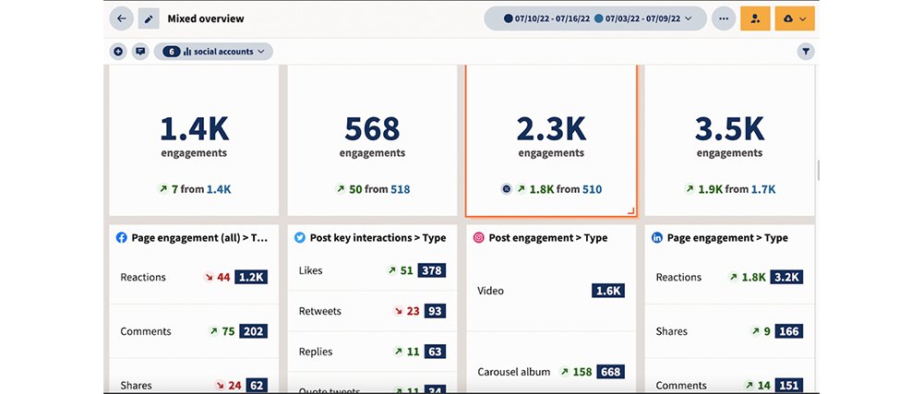Click the Instagram icon on Post engagement tile
The image size is (923, 394).
pos(479,238)
